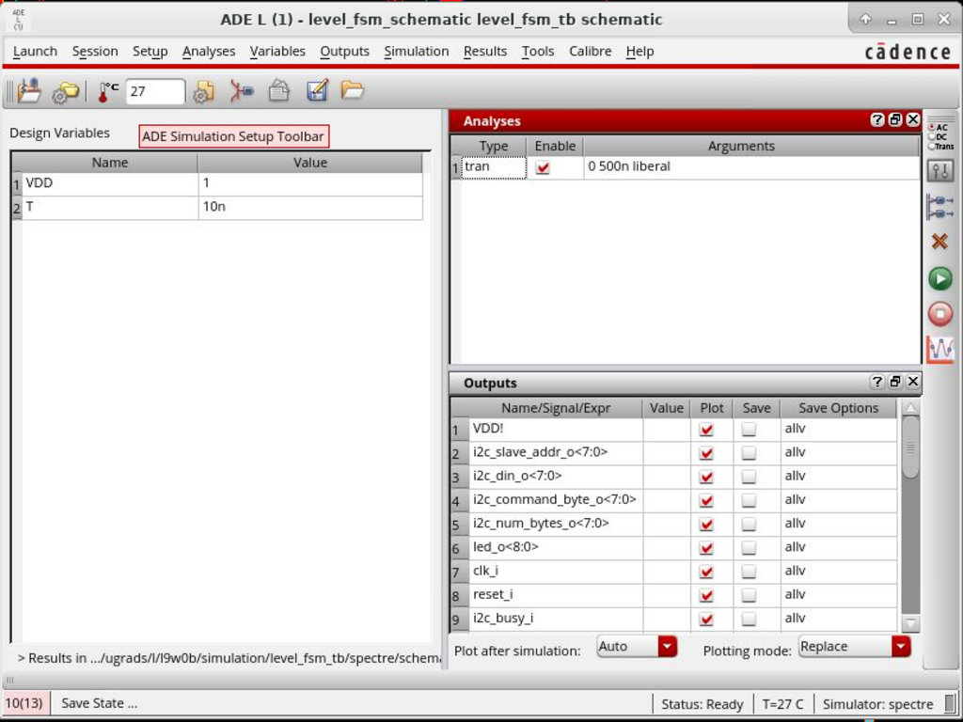Click the Name/Signal/Expr column header

pyautogui.click(x=555, y=408)
